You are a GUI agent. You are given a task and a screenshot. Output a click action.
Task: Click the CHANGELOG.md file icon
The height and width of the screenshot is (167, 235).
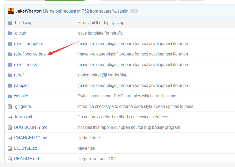(x=10, y=138)
